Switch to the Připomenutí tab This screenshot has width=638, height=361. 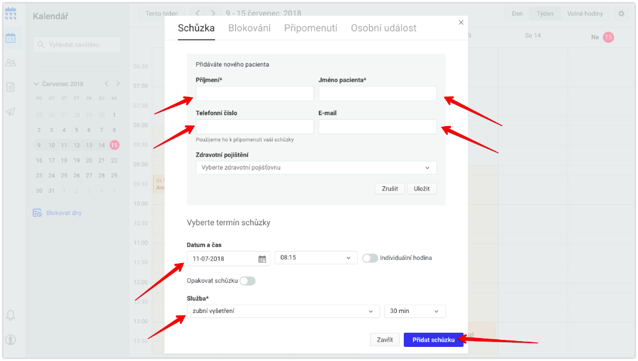coord(310,28)
